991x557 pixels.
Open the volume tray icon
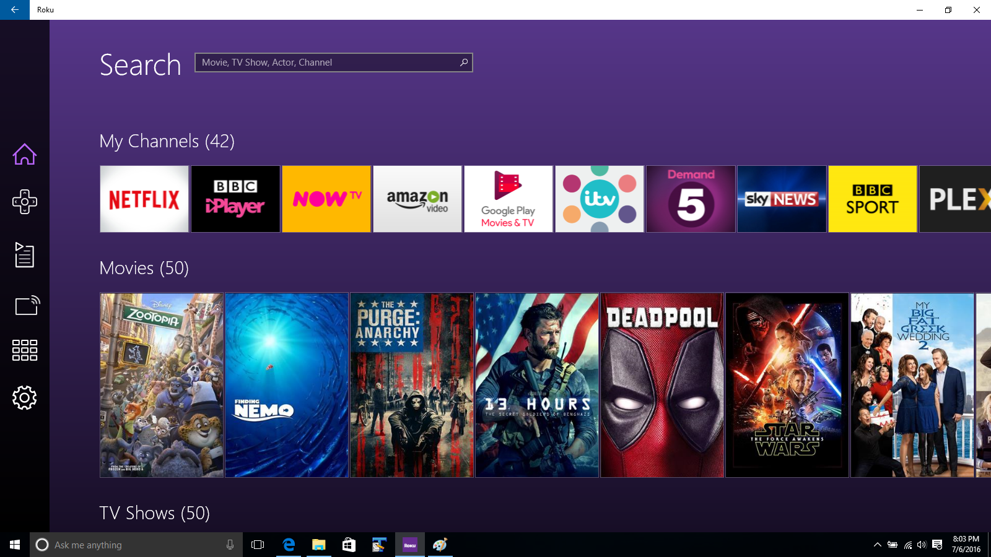coord(922,545)
